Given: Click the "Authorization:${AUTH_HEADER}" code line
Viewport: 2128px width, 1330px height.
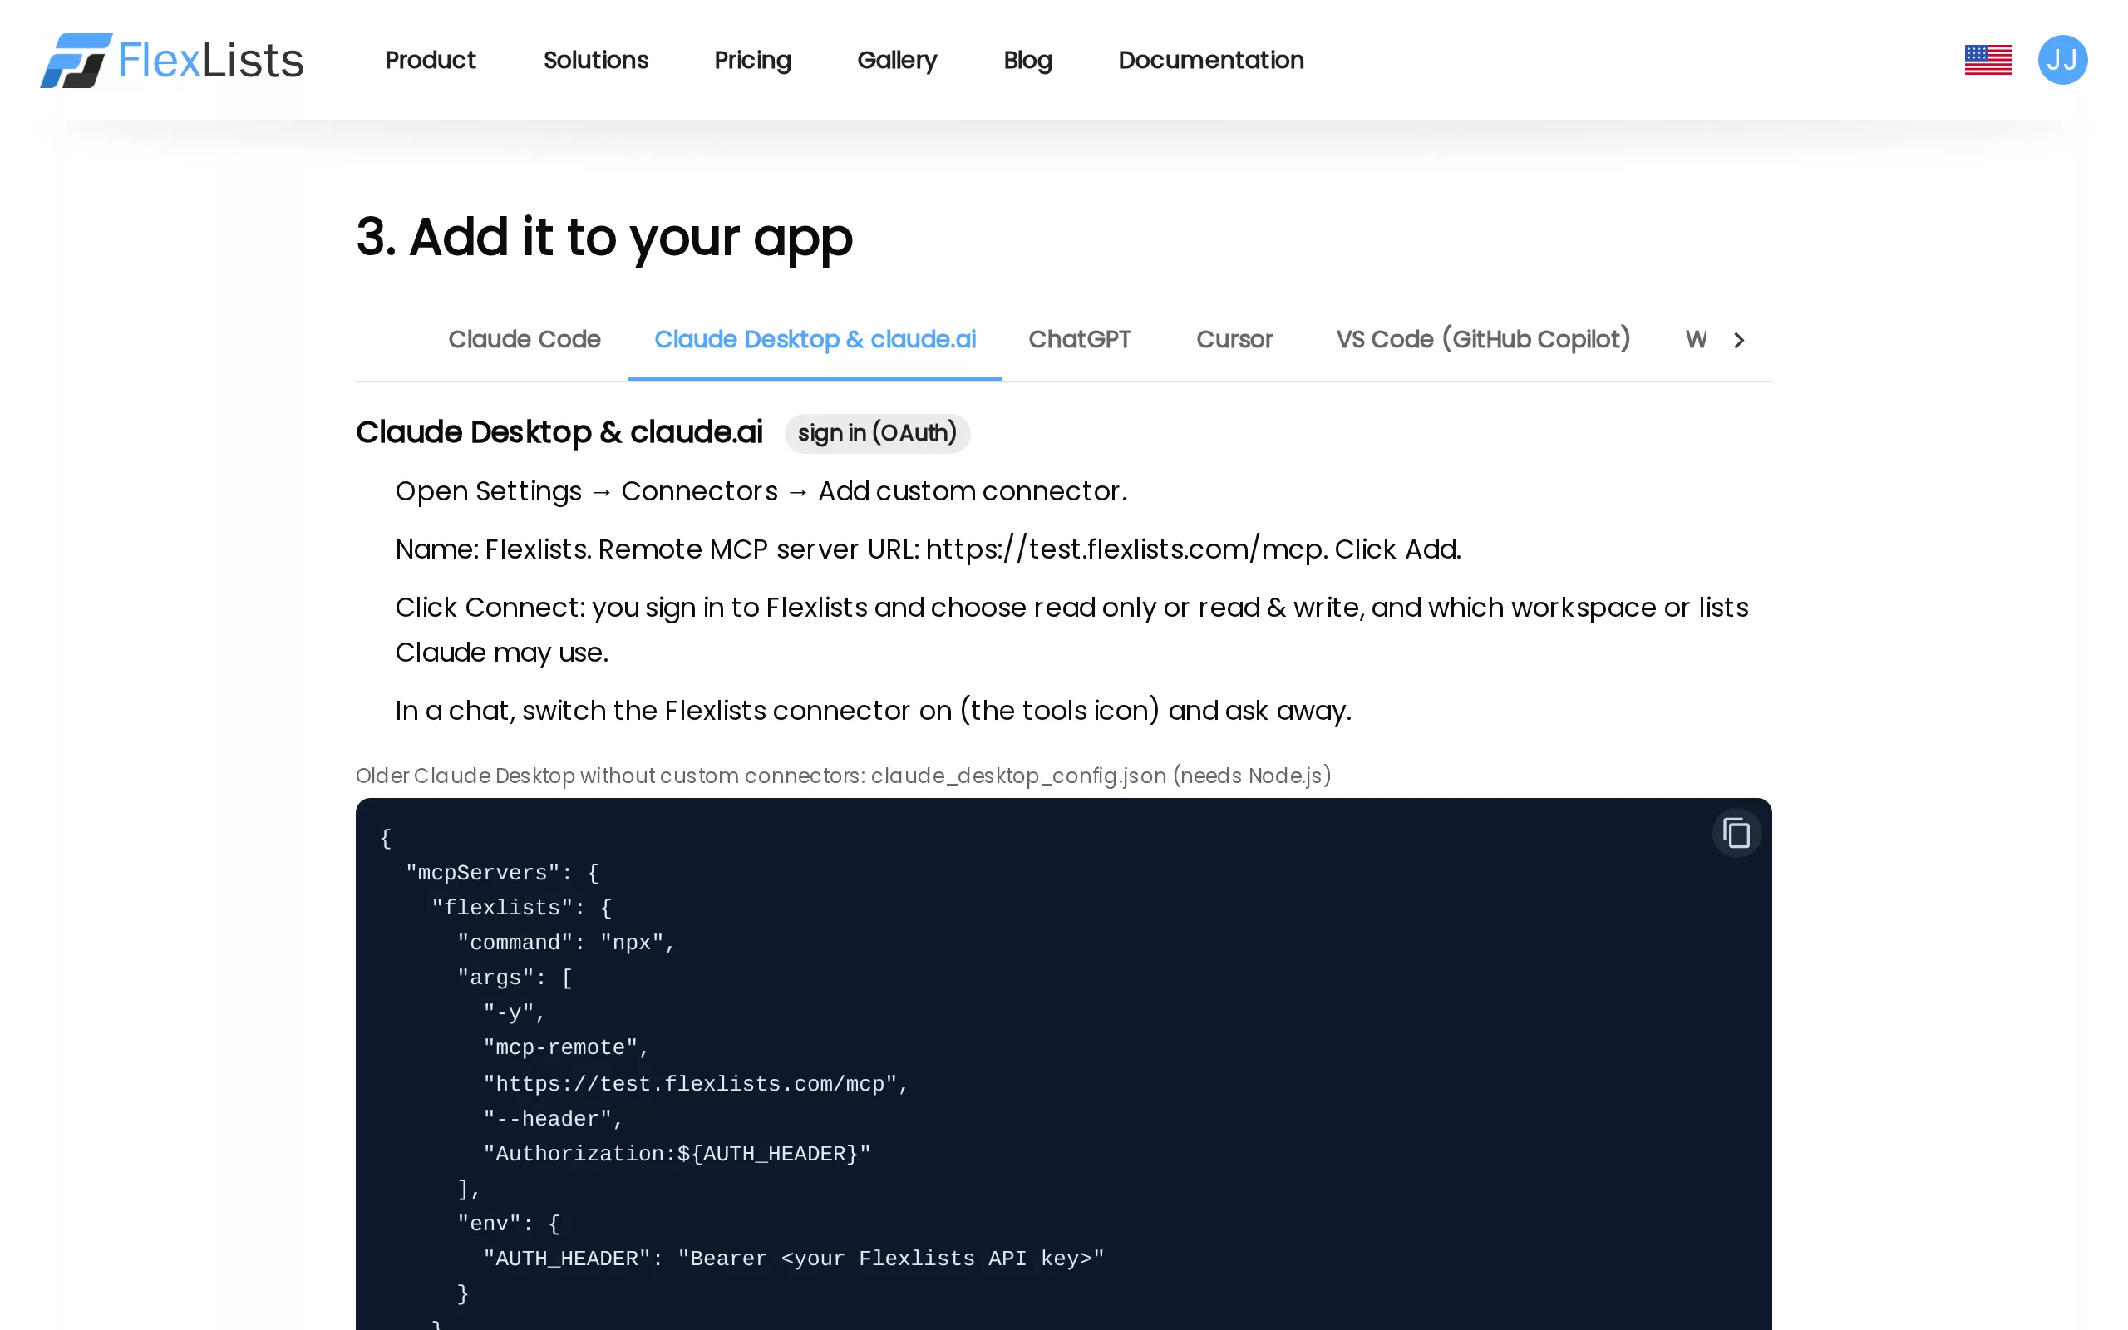Looking at the screenshot, I should pyautogui.click(x=676, y=1153).
